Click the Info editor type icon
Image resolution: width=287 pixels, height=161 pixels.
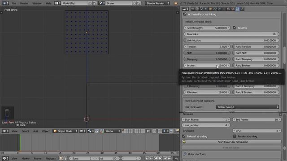coord(5,3)
